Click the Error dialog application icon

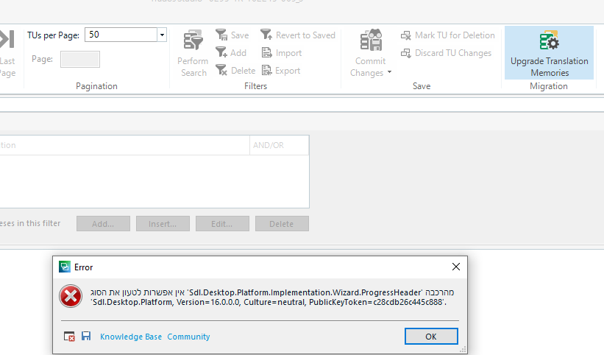64,267
